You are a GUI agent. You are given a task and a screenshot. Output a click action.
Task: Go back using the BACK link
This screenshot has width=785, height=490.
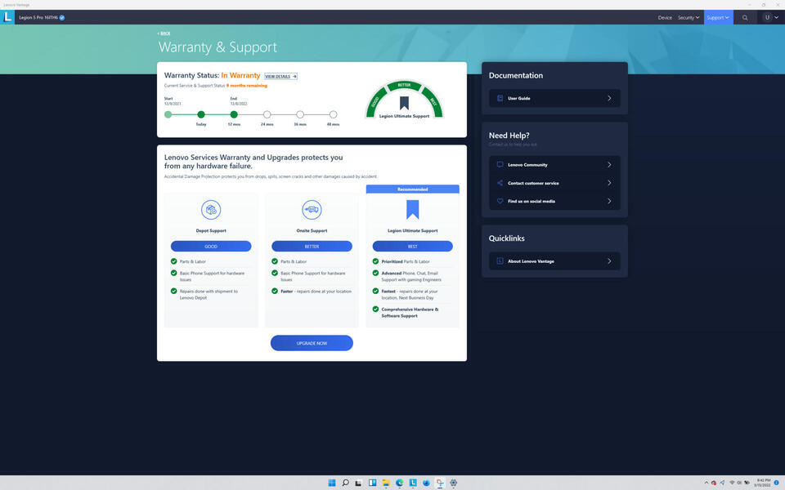tap(164, 33)
